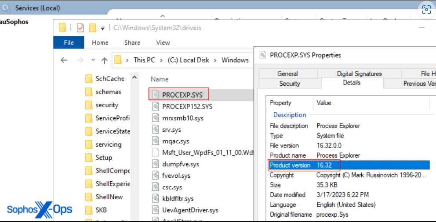Select Services (Local) in Services window
The width and height of the screenshot is (436, 222).
coord(37,8)
